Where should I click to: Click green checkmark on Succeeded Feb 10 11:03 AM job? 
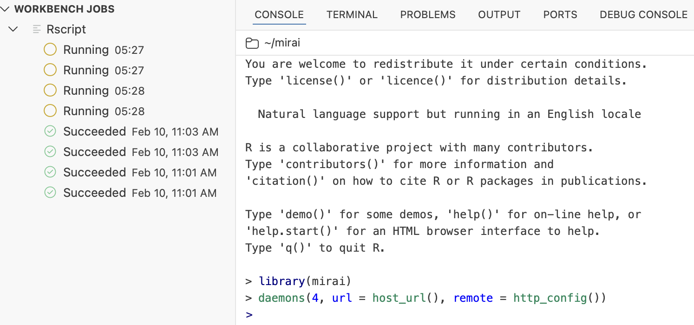50,131
